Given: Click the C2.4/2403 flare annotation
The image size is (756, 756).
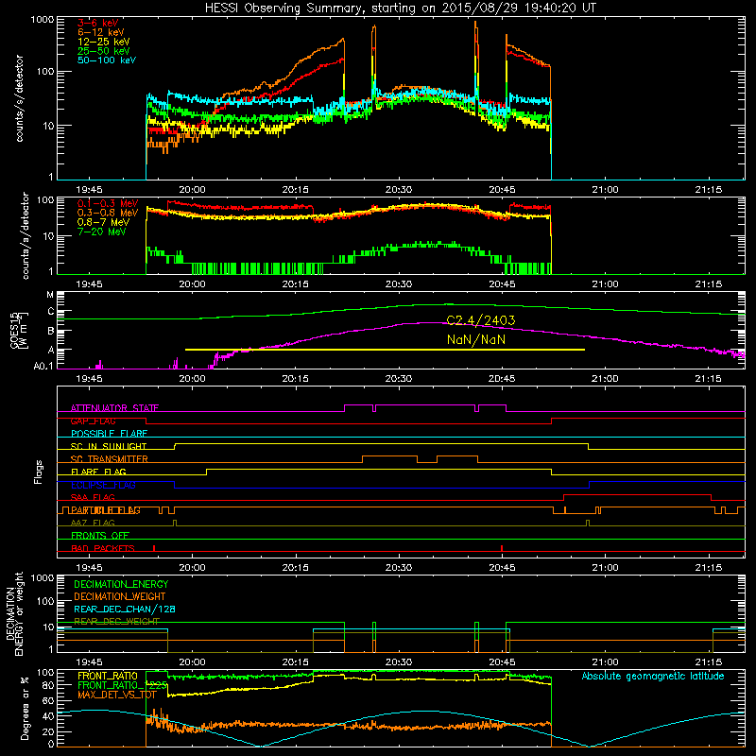Looking at the screenshot, I should pos(480,320).
